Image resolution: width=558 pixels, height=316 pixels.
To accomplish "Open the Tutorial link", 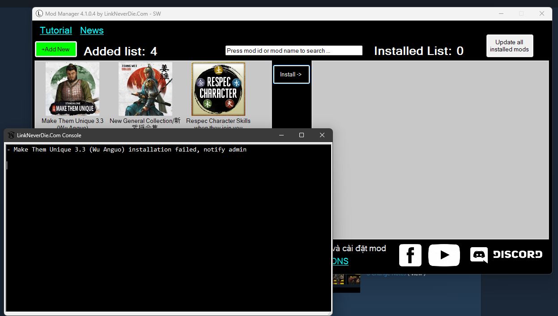I will pyautogui.click(x=56, y=30).
